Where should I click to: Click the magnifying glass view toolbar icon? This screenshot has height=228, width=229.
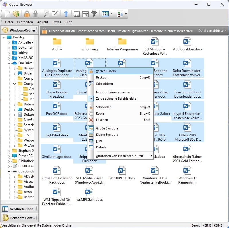(46, 14)
